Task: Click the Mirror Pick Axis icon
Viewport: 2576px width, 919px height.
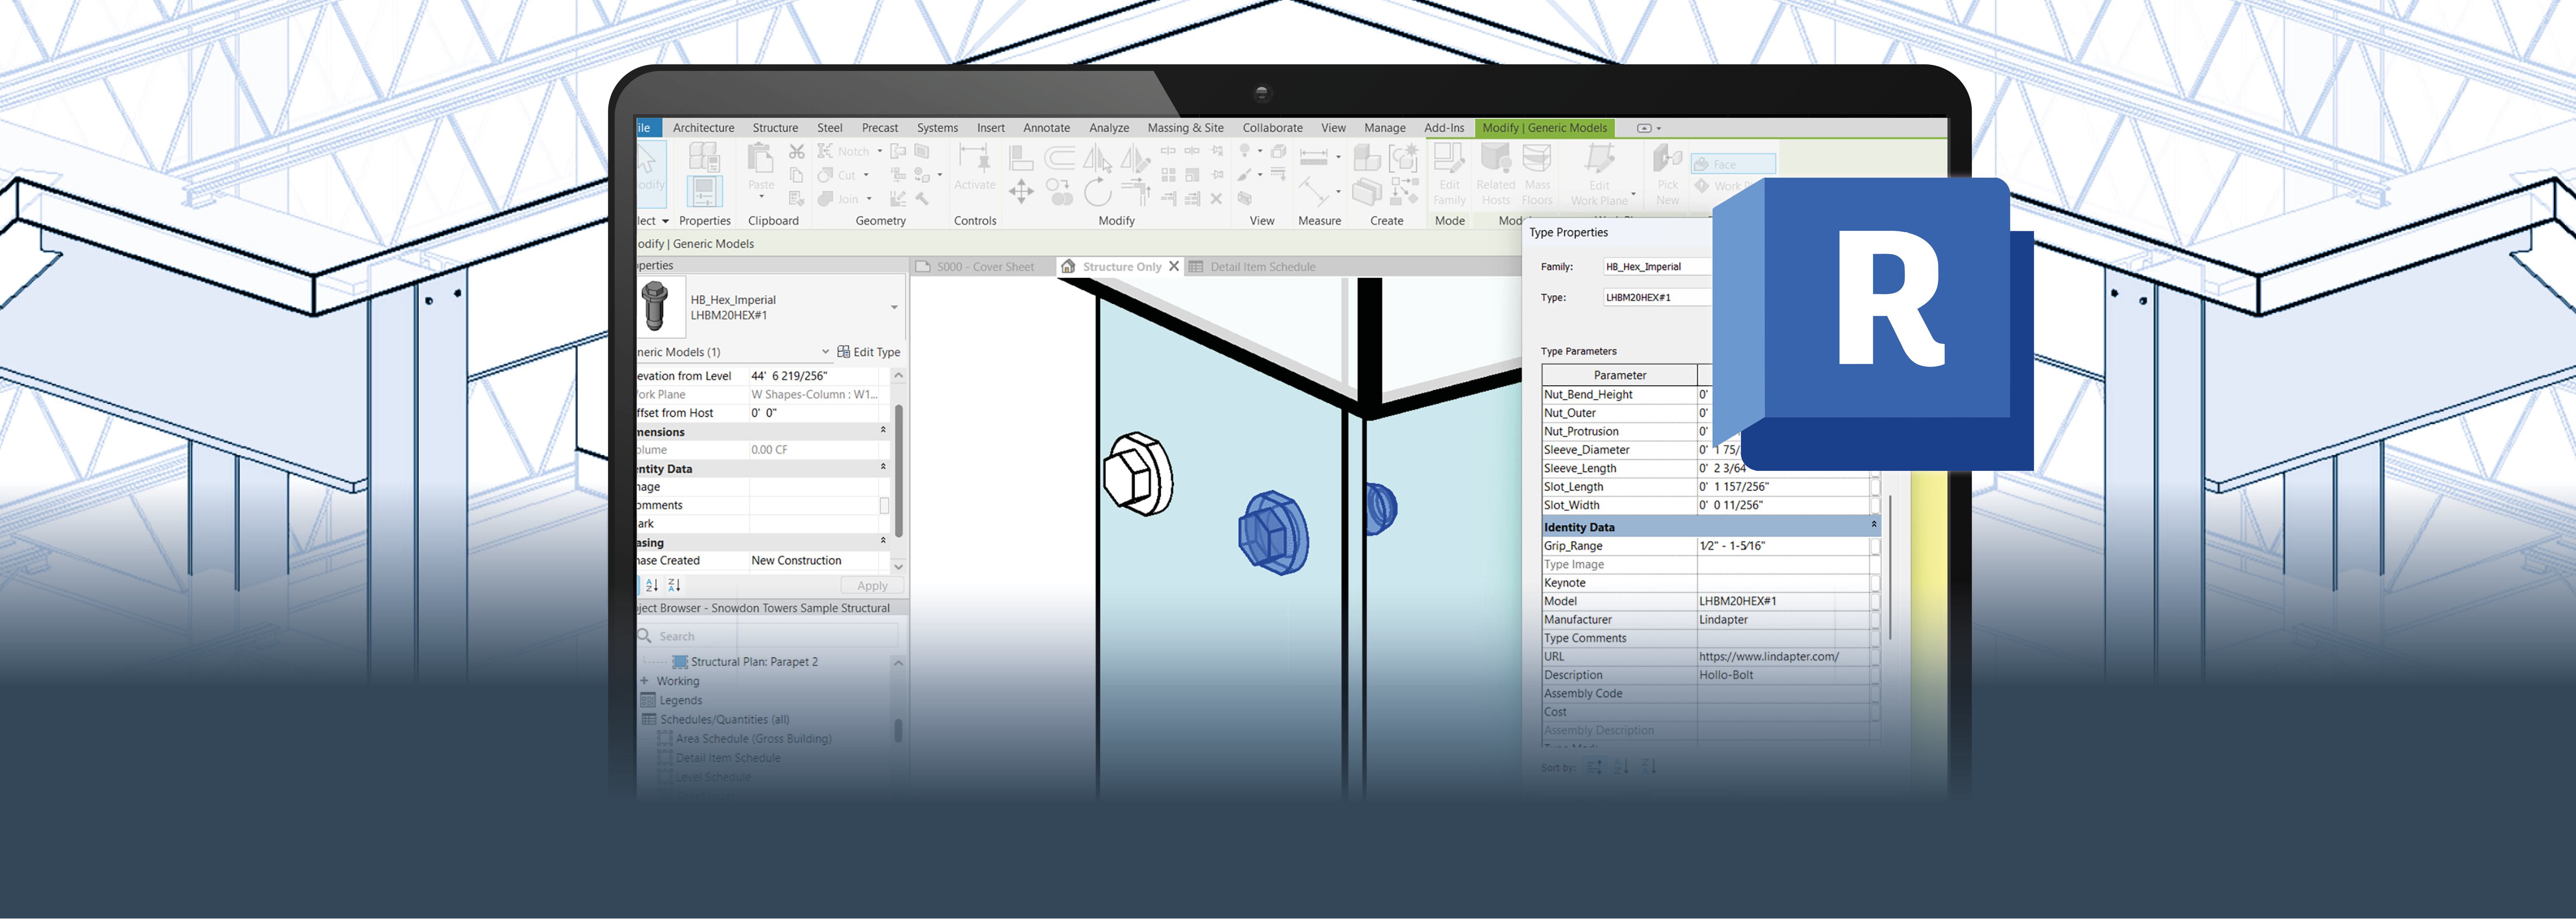Action: (x=1098, y=157)
